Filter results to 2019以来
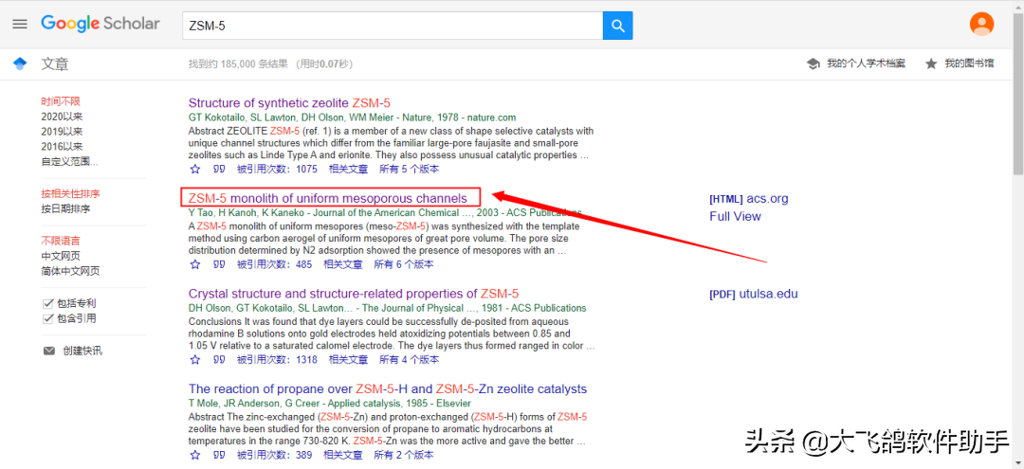 pyautogui.click(x=62, y=132)
